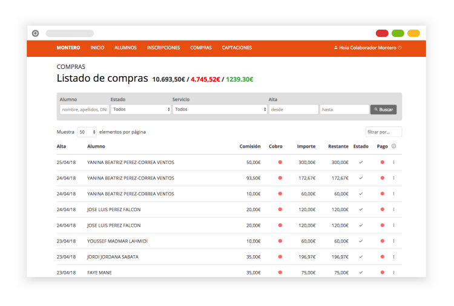Change the elements per page selector
454x306 pixels.
click(x=87, y=132)
